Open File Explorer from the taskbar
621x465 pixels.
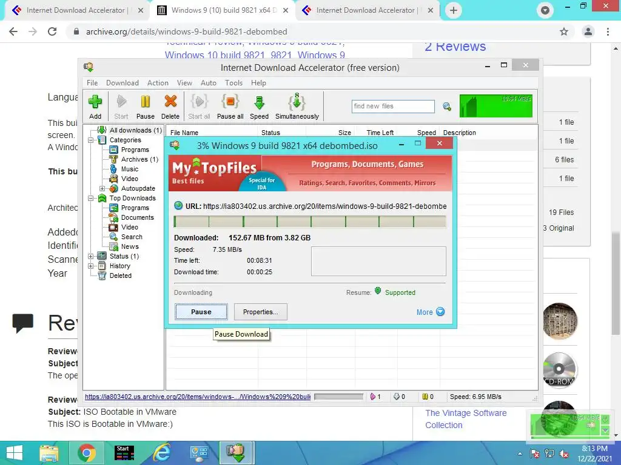[x=49, y=453]
